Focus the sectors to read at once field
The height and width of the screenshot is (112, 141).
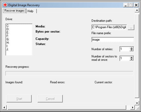point(125,58)
